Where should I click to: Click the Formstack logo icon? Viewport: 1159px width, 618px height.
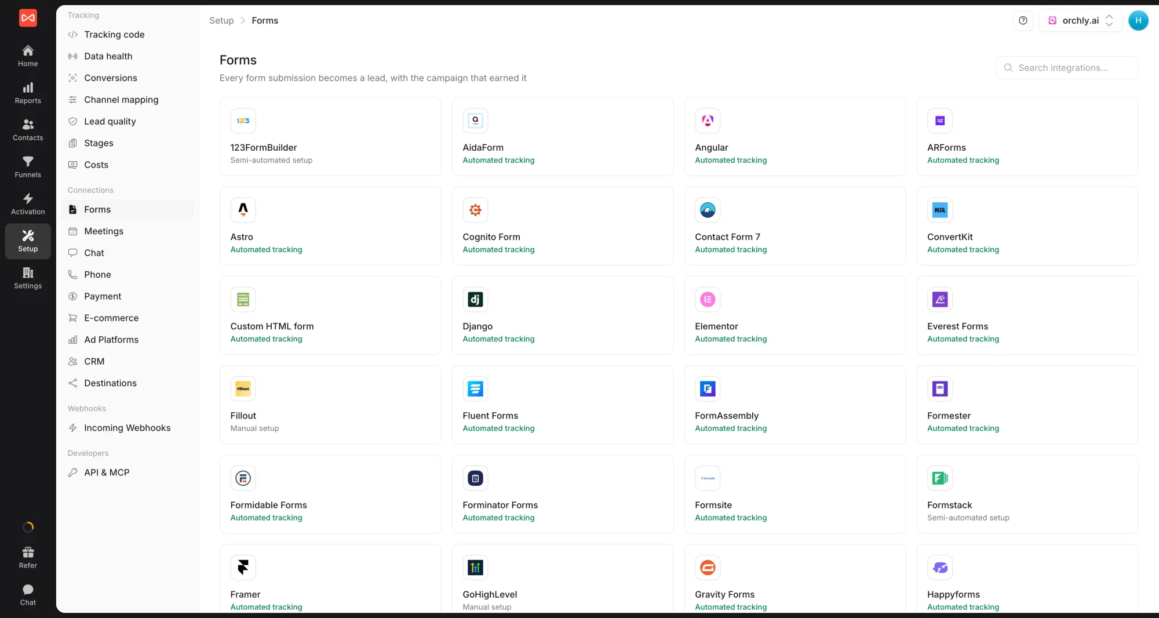[940, 478]
